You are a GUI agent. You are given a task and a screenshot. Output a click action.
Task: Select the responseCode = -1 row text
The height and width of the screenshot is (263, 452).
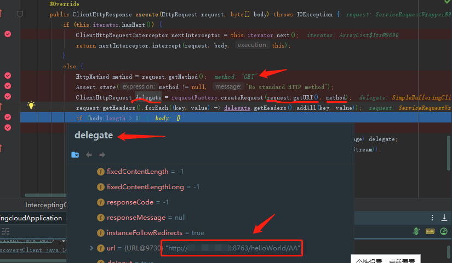coord(138,202)
